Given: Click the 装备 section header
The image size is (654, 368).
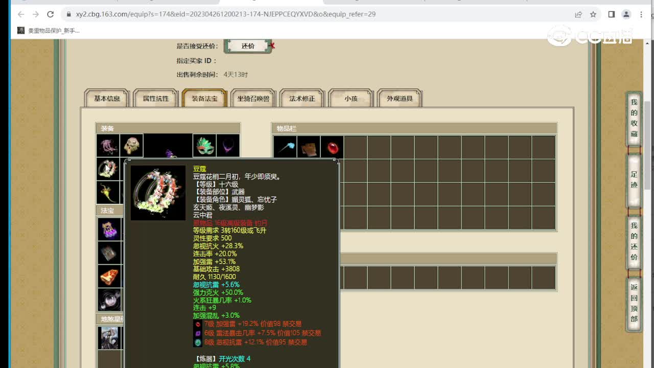Looking at the screenshot, I should pyautogui.click(x=168, y=128).
